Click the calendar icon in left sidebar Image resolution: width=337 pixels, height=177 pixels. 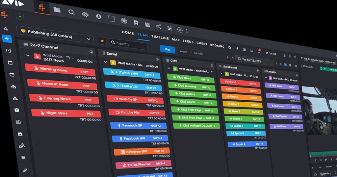(10, 63)
